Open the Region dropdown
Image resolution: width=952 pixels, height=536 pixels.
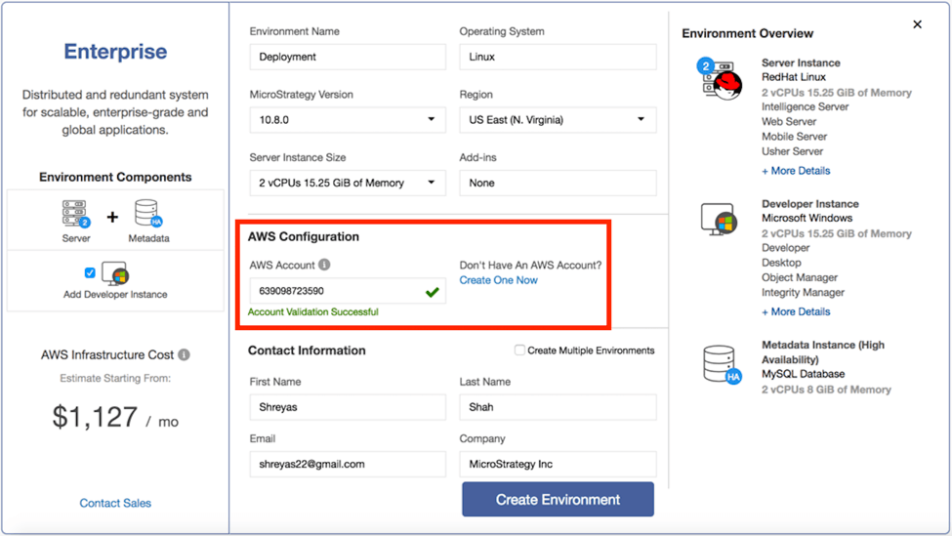[558, 120]
